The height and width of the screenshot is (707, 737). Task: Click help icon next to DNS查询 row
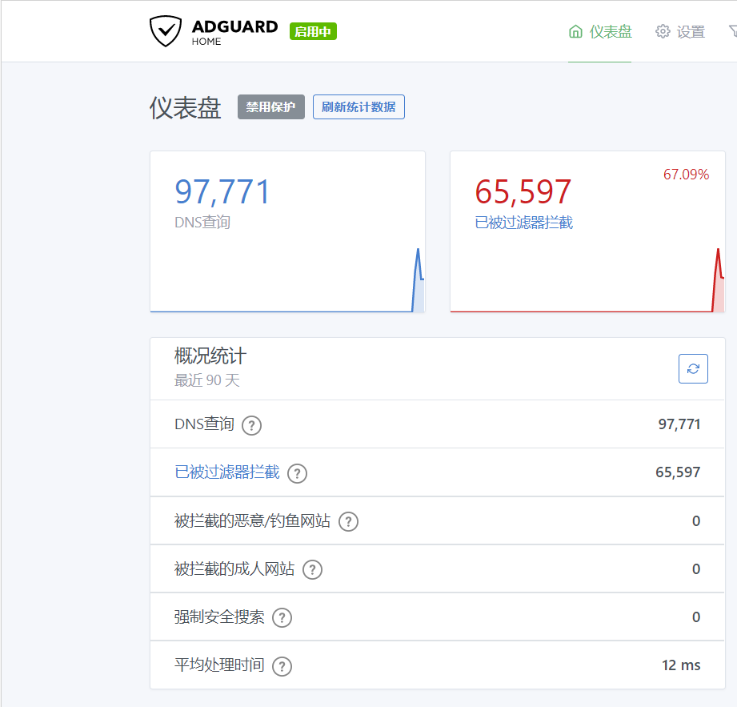[251, 425]
